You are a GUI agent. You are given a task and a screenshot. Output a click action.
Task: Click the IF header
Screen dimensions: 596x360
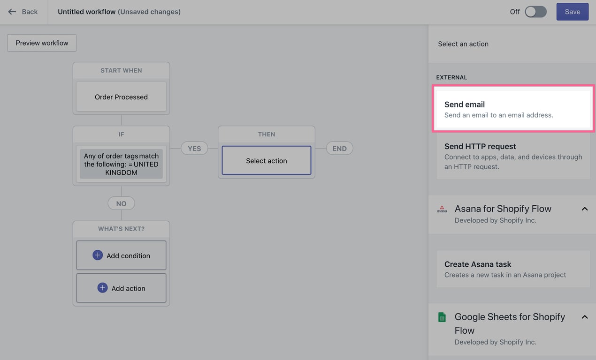[121, 134]
